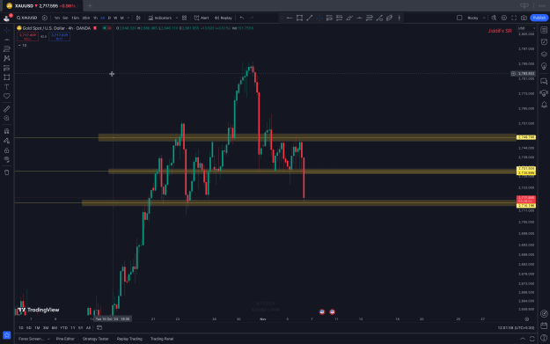550x344 pixels.
Task: Select the crosshair tool in favorites toolbar
Action: tap(319, 18)
